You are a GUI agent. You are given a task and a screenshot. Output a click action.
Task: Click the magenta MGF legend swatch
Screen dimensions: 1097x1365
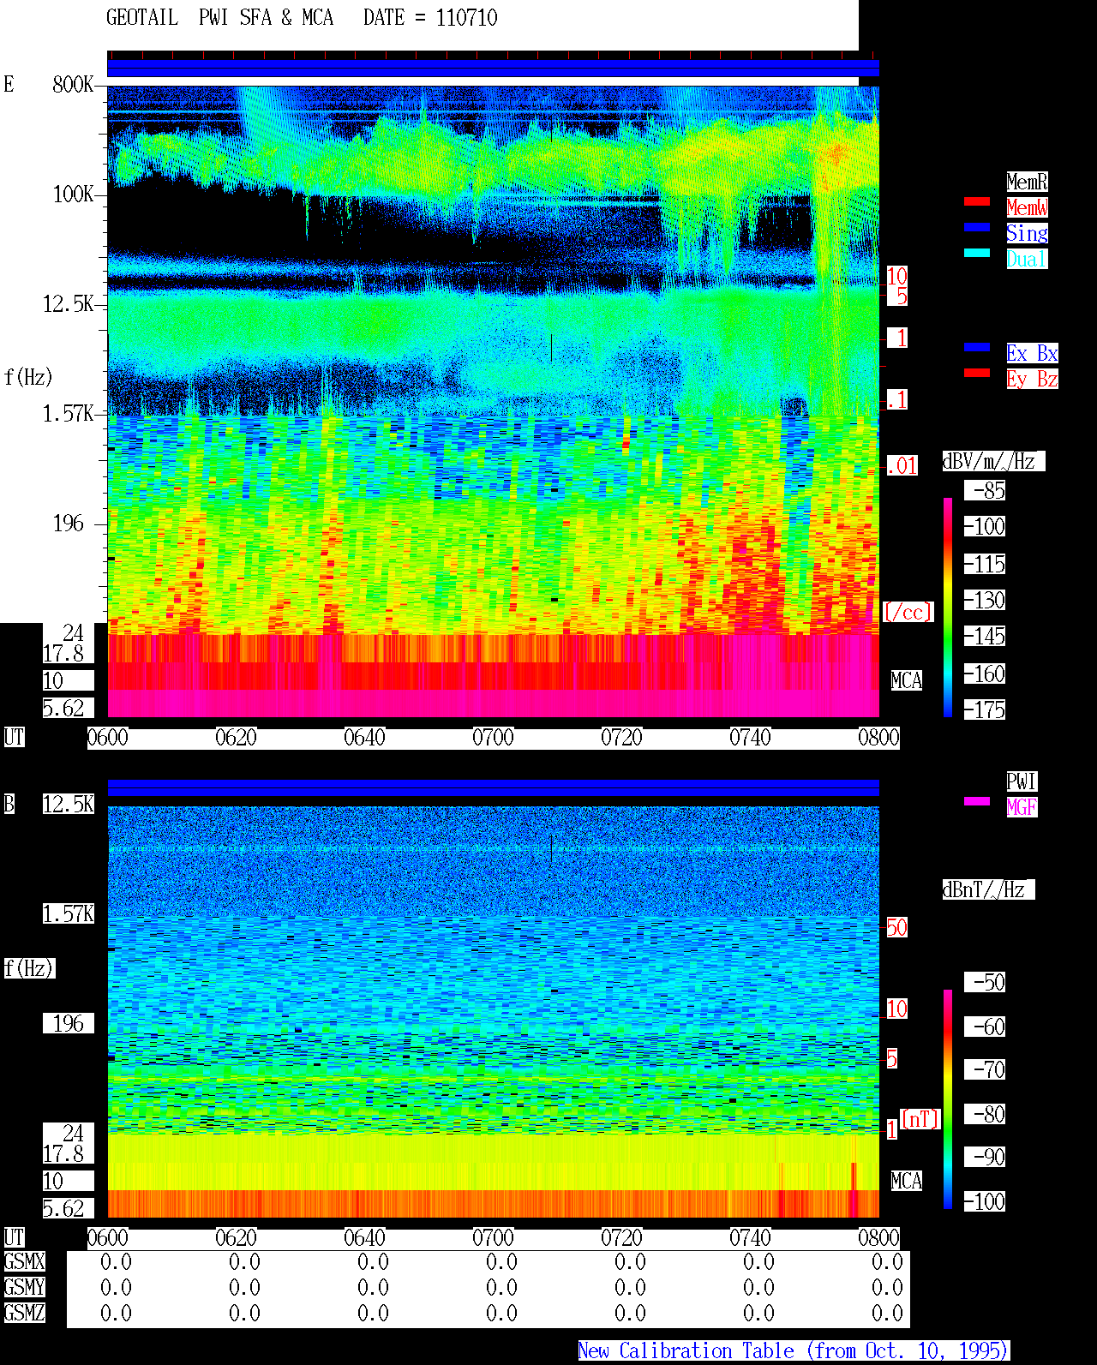click(x=977, y=801)
